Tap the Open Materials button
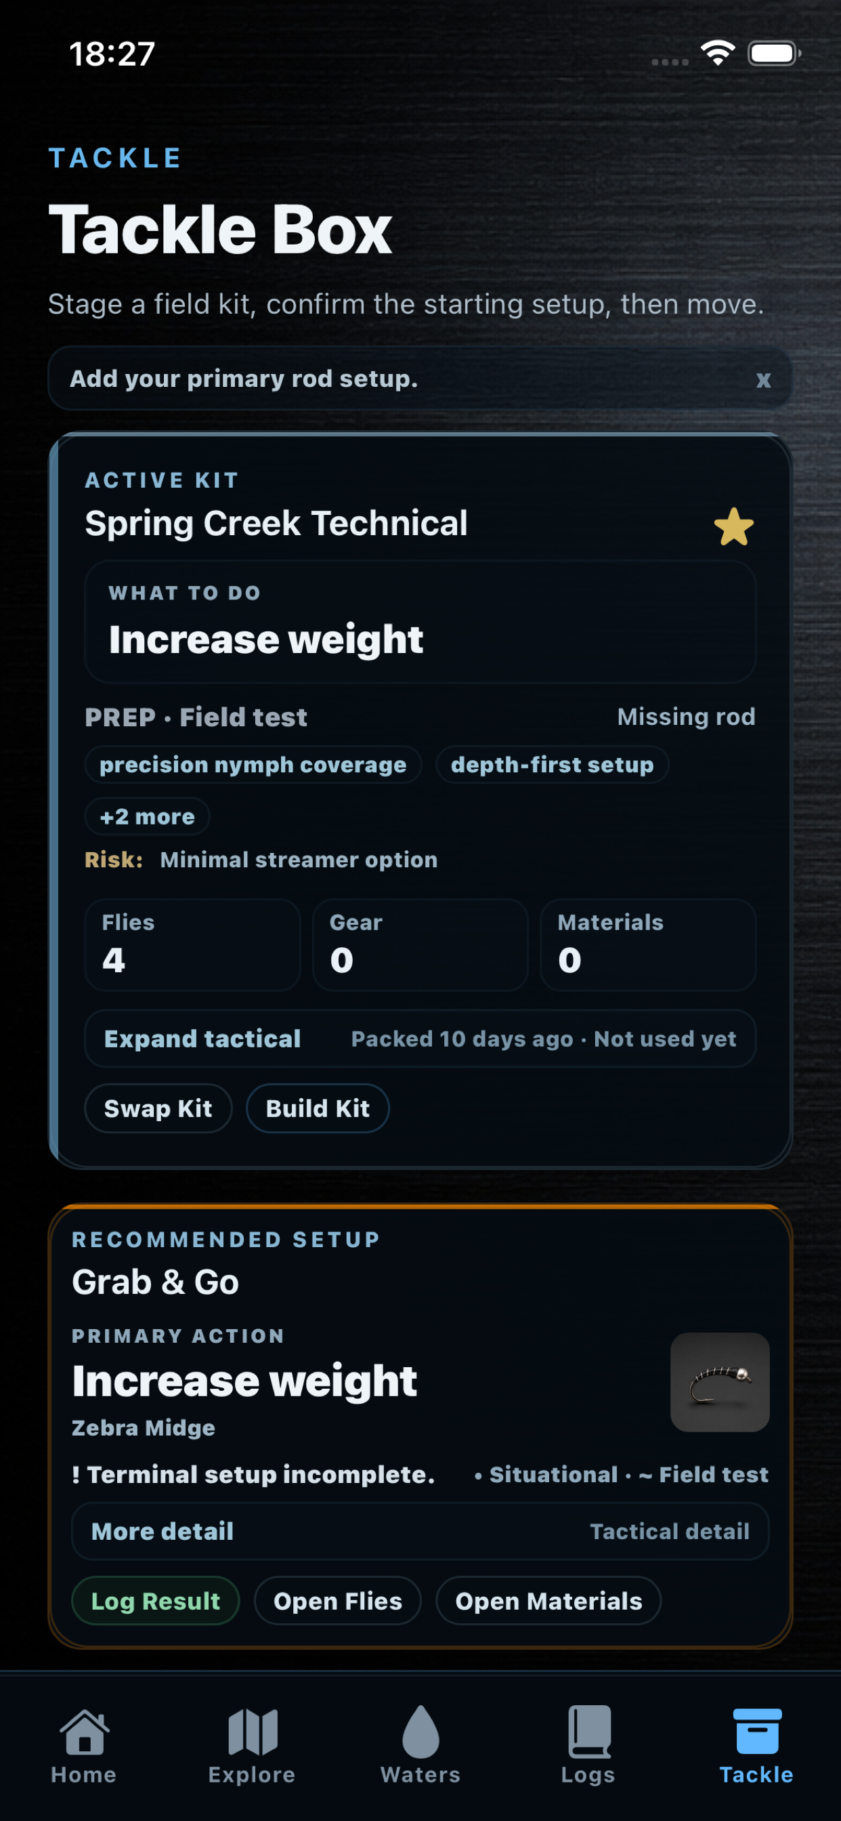Screen dimensions: 841x1821 pos(548,1600)
